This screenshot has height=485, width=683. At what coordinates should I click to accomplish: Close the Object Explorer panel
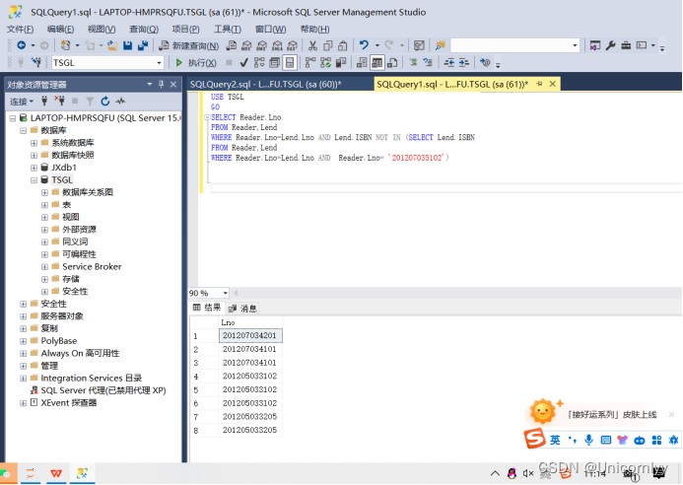(173, 84)
